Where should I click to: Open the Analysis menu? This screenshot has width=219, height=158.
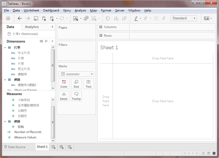[x=80, y=10]
